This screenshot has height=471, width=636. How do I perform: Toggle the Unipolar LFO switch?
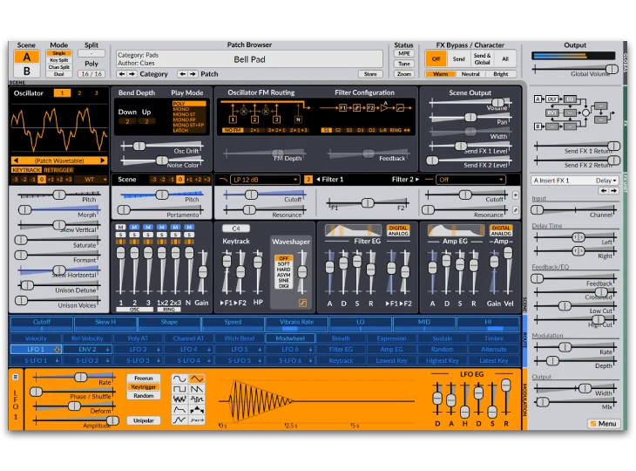pos(144,419)
